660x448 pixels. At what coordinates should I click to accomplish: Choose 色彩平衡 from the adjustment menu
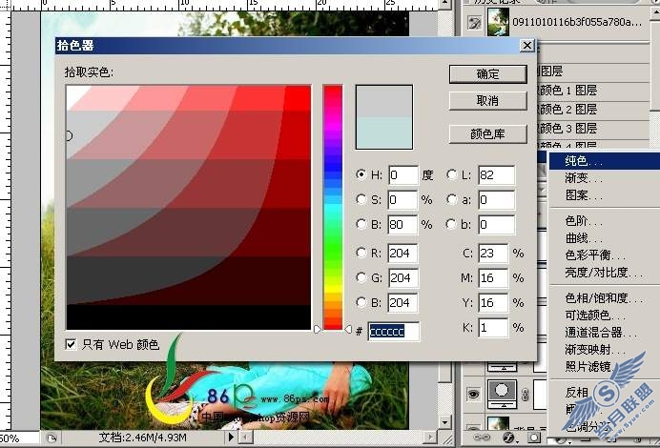(x=605, y=255)
